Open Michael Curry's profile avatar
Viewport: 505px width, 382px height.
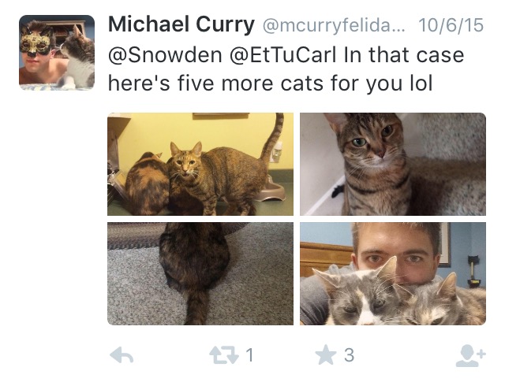[x=57, y=53]
